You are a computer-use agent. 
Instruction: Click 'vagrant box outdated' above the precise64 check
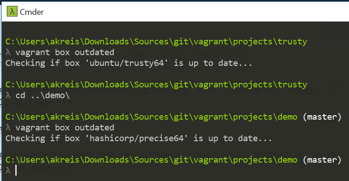click(65, 128)
